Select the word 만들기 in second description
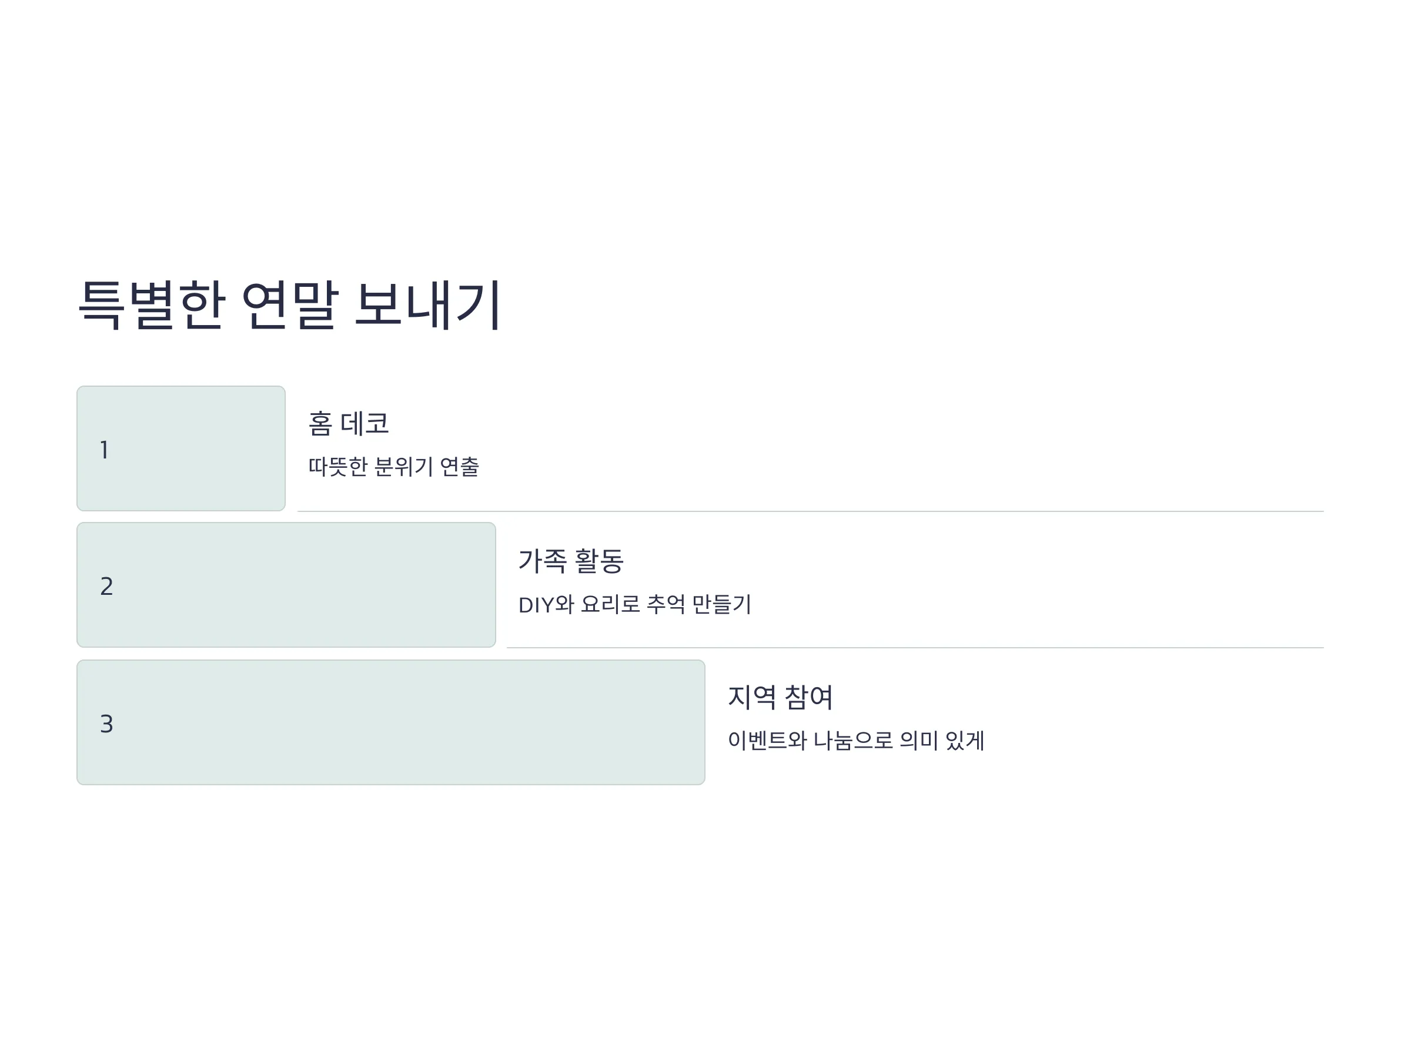 (722, 604)
